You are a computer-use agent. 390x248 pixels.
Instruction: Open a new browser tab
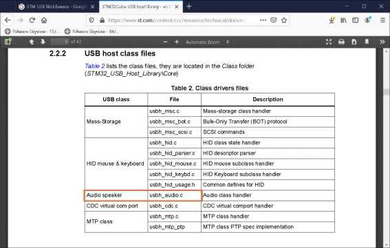tap(189, 6)
